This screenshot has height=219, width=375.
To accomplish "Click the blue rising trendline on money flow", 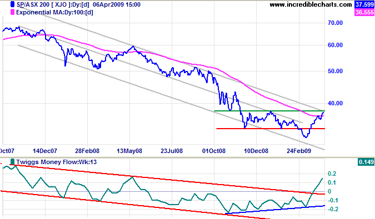I will click(x=275, y=210).
